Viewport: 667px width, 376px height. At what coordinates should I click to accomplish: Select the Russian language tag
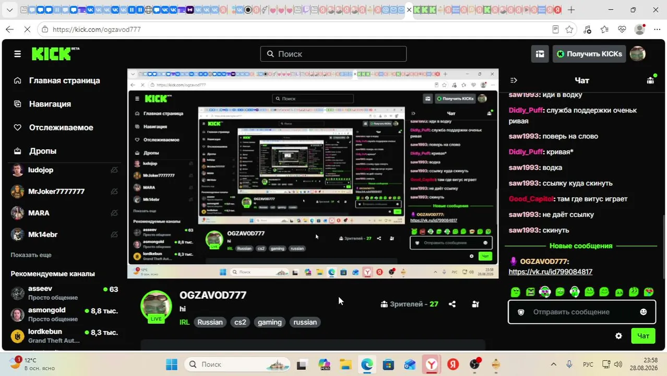(x=210, y=322)
